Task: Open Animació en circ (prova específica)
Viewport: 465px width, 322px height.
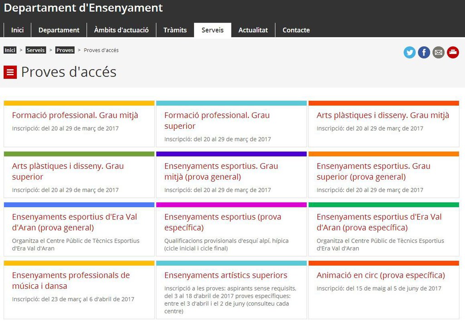Action: pyautogui.click(x=381, y=275)
